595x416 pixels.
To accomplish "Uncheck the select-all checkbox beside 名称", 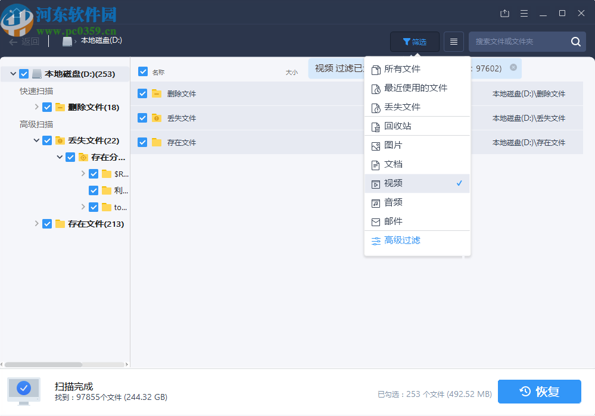I will 142,71.
